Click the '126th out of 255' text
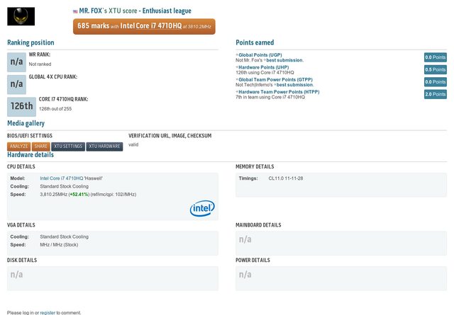Viewport: 454px width, 315px height. click(x=55, y=109)
